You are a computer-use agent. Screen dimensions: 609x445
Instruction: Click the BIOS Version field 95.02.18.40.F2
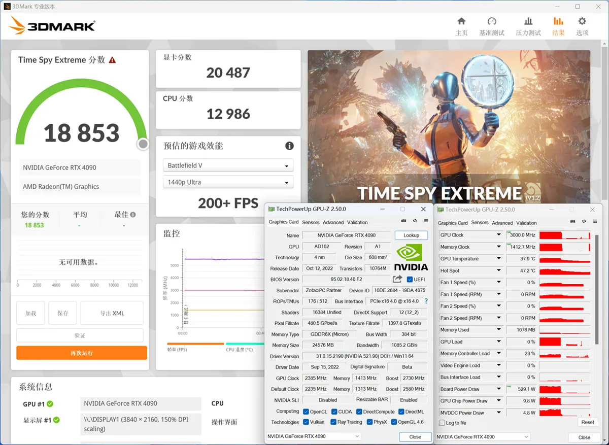347,280
